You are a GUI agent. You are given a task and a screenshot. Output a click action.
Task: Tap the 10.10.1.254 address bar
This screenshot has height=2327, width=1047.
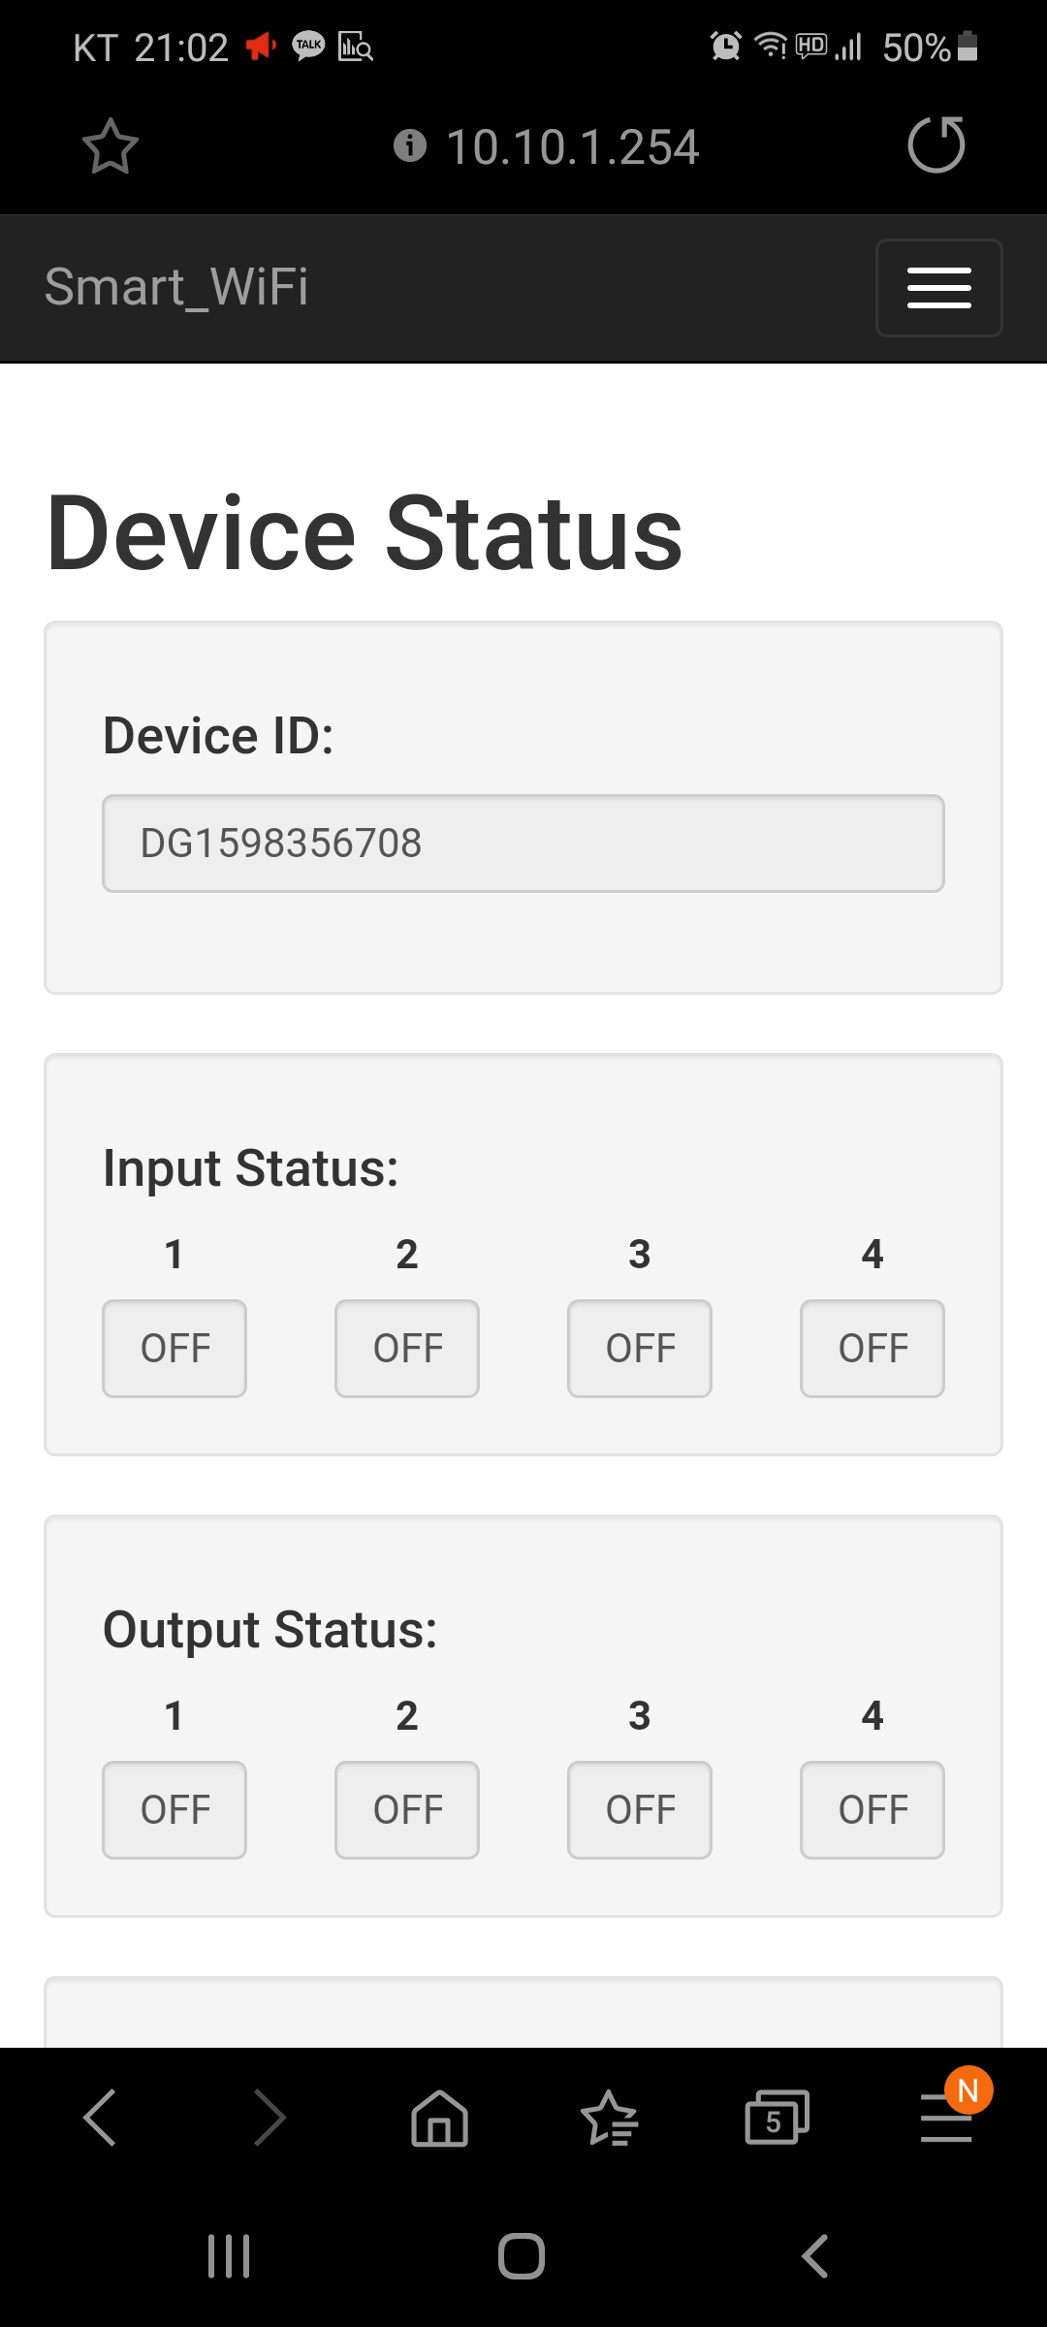pyautogui.click(x=572, y=146)
